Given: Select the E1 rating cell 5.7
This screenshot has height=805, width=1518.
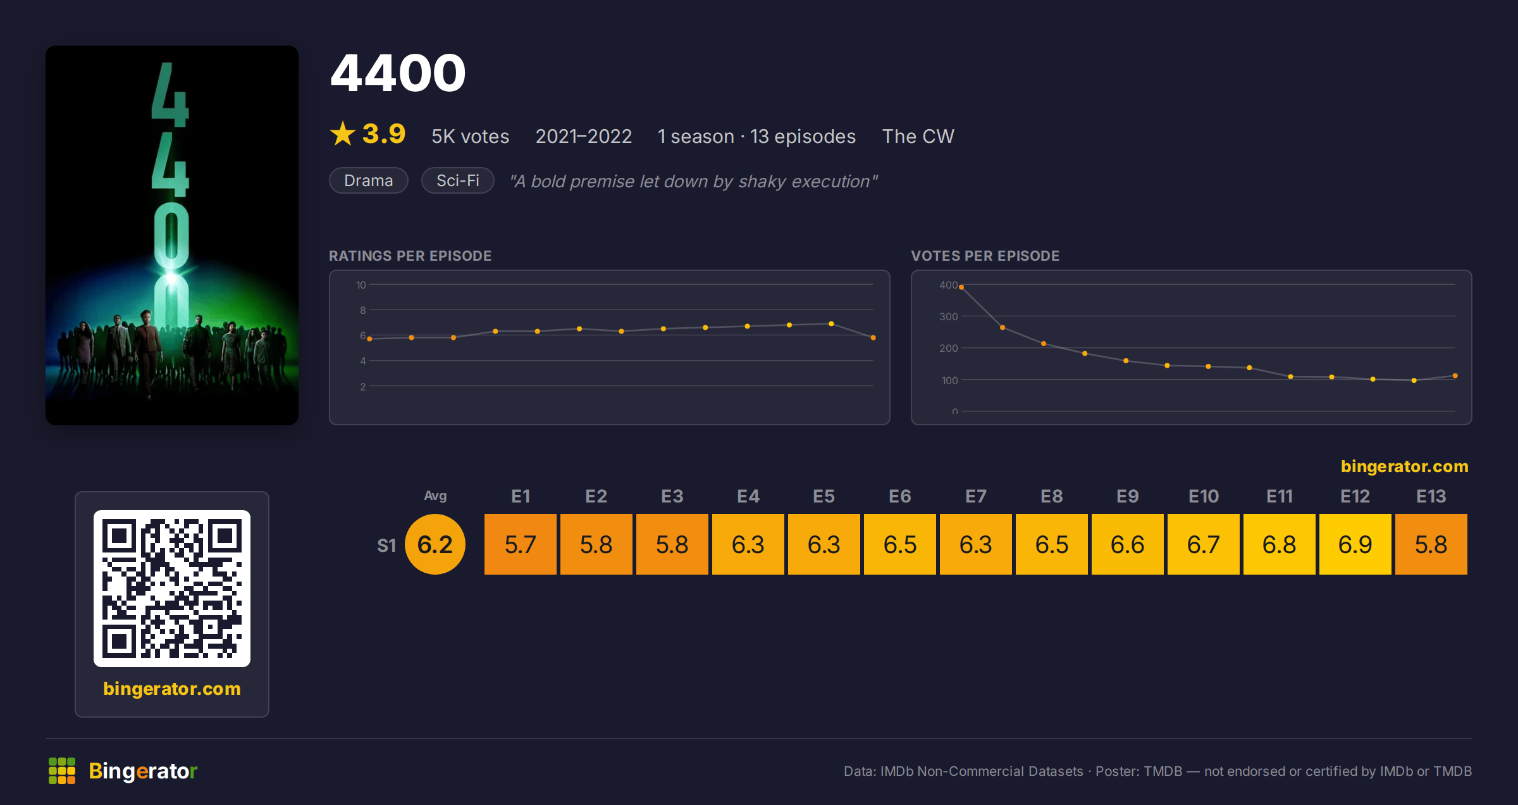Looking at the screenshot, I should click(521, 544).
